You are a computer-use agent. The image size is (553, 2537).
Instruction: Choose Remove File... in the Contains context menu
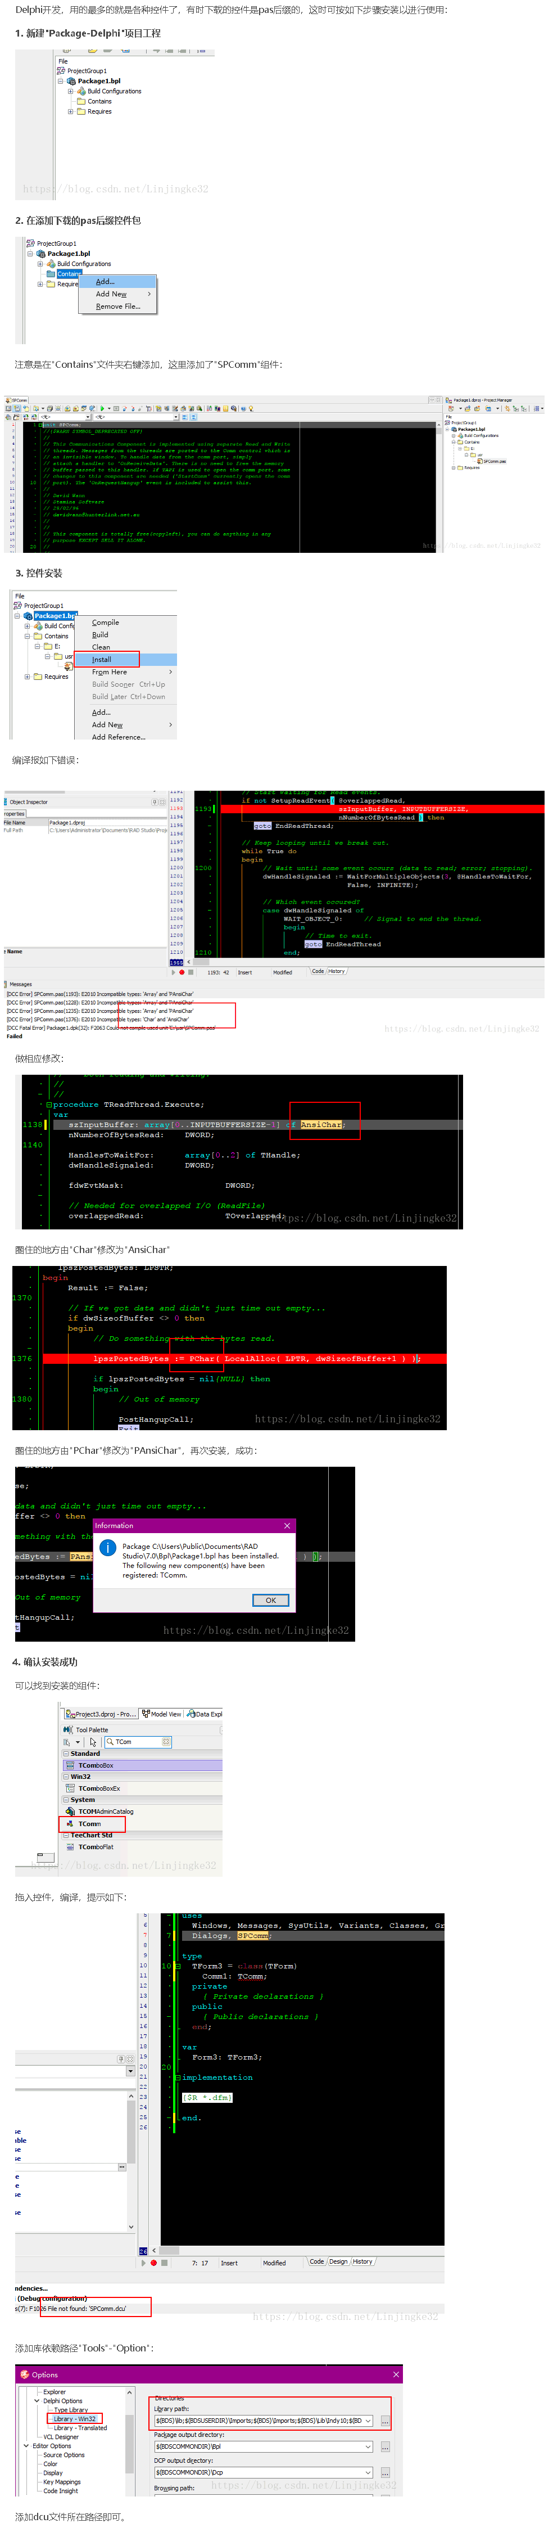pos(118,307)
